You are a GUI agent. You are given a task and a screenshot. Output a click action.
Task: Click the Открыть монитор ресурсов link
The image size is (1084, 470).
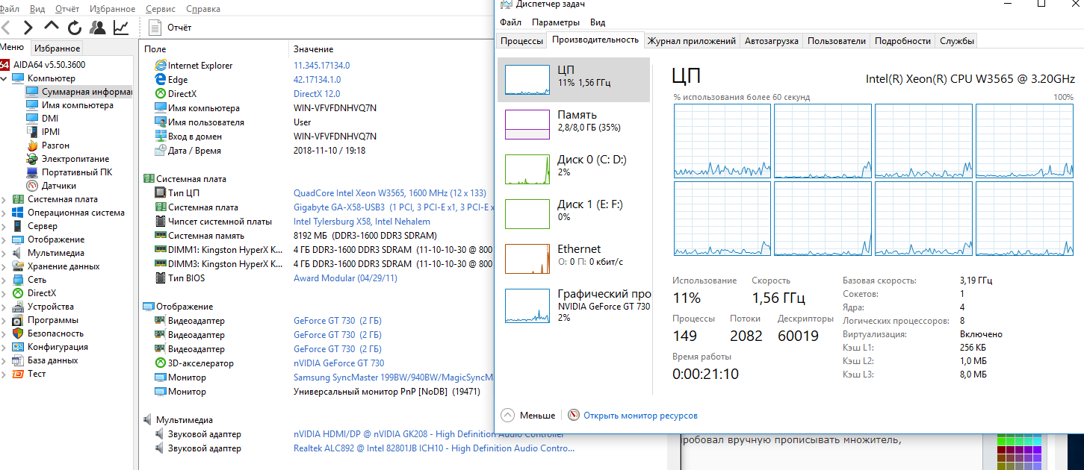(640, 416)
